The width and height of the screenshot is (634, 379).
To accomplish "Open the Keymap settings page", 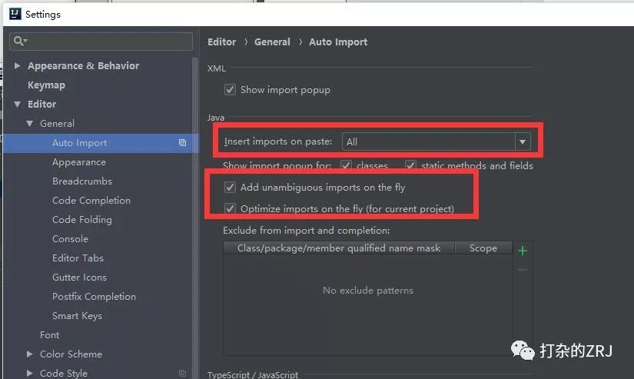I will tap(47, 85).
